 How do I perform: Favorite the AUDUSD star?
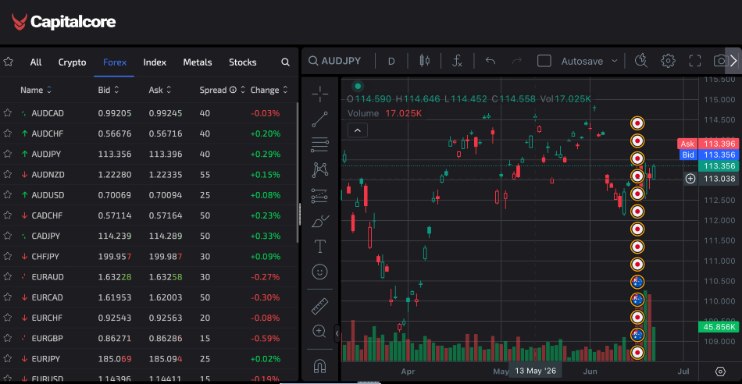(7, 195)
